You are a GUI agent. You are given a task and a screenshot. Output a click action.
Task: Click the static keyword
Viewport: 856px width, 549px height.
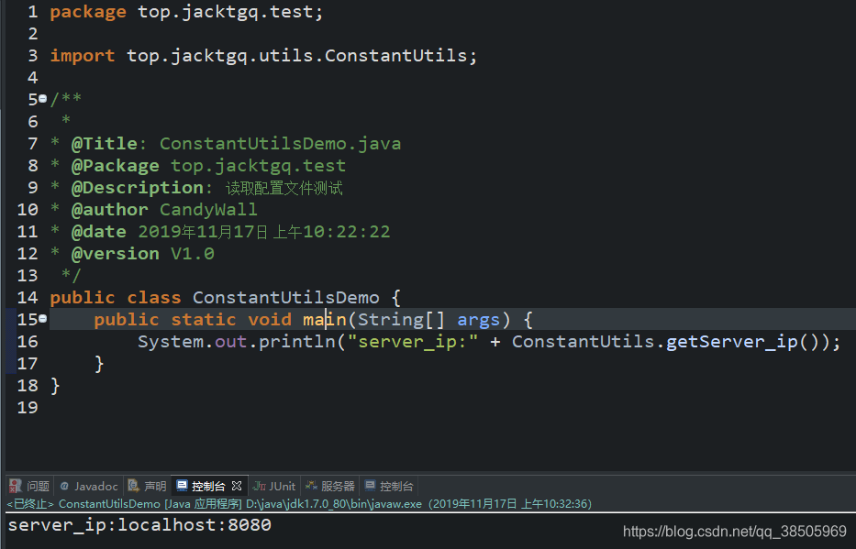pos(203,320)
